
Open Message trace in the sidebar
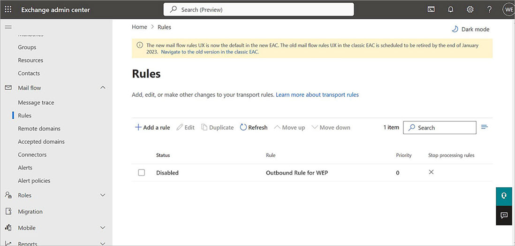(x=36, y=102)
